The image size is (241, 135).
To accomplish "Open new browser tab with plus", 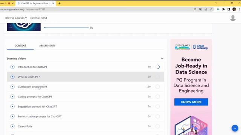I will point(59,3).
